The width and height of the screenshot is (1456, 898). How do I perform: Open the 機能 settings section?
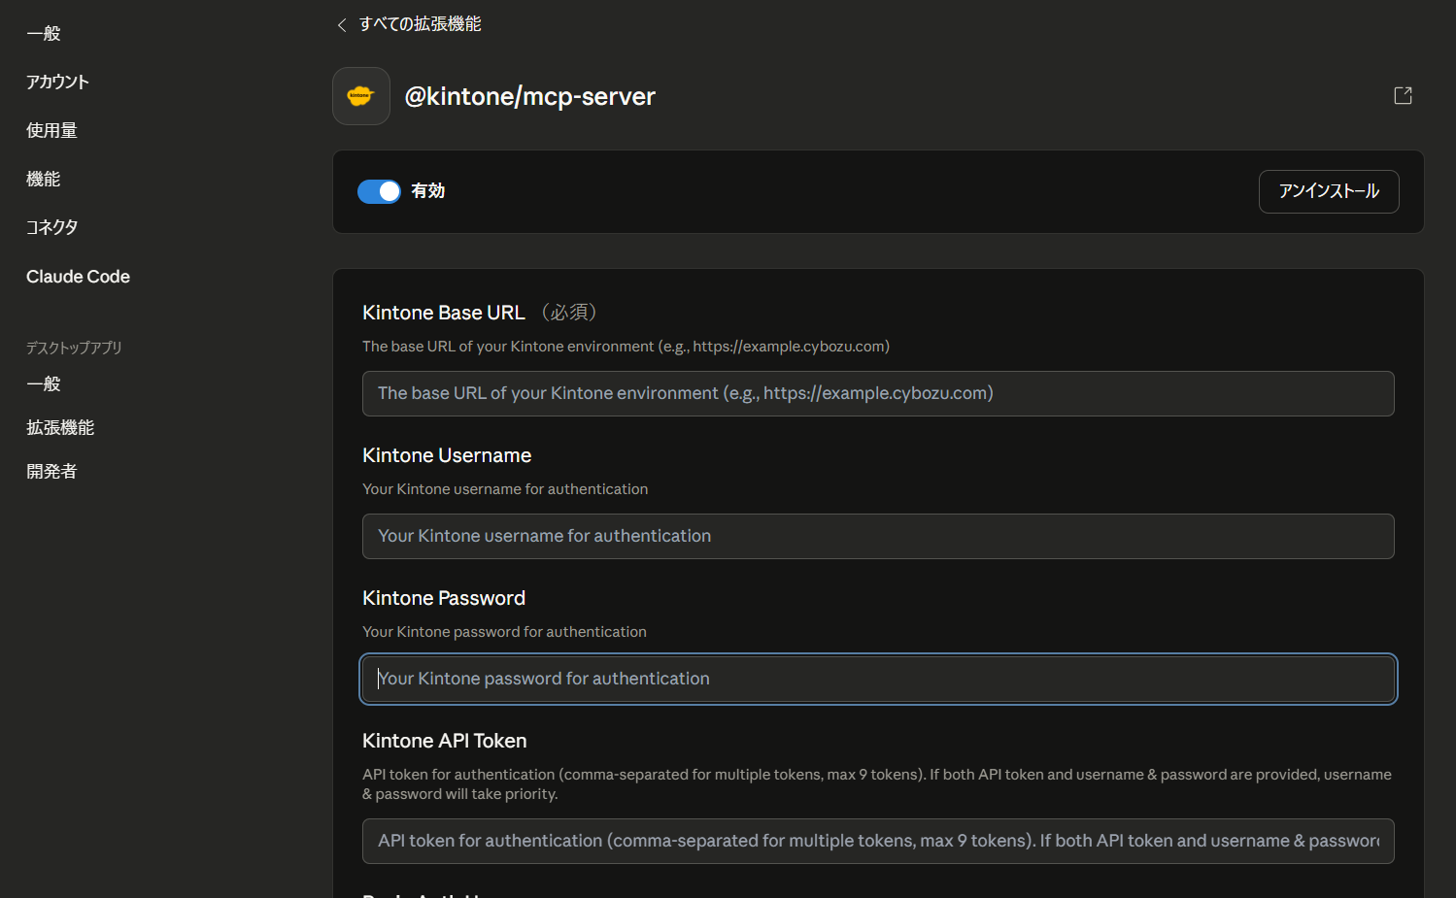[x=44, y=180]
